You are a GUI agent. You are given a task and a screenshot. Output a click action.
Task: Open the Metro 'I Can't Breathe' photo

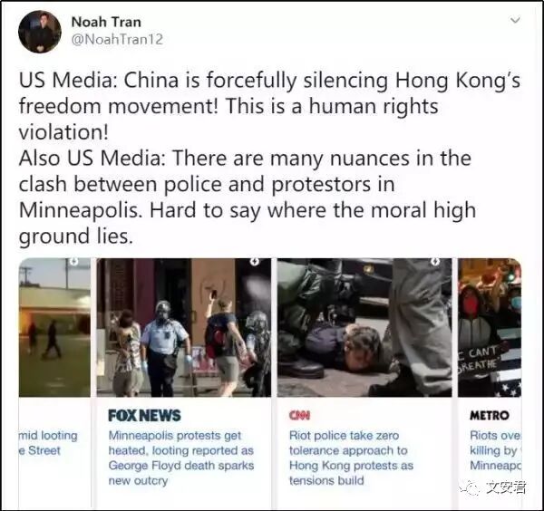click(x=490, y=327)
